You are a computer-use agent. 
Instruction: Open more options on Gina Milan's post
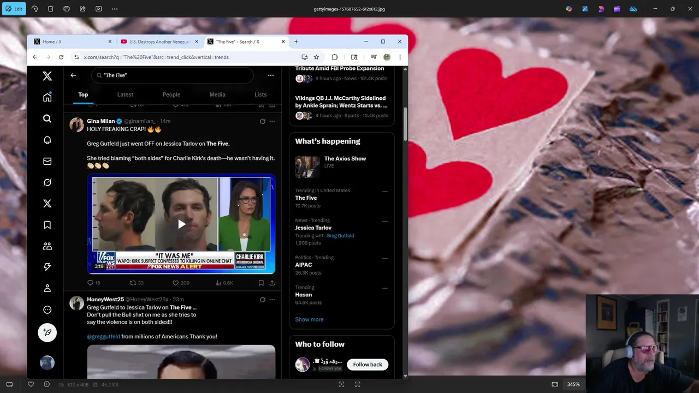point(272,121)
